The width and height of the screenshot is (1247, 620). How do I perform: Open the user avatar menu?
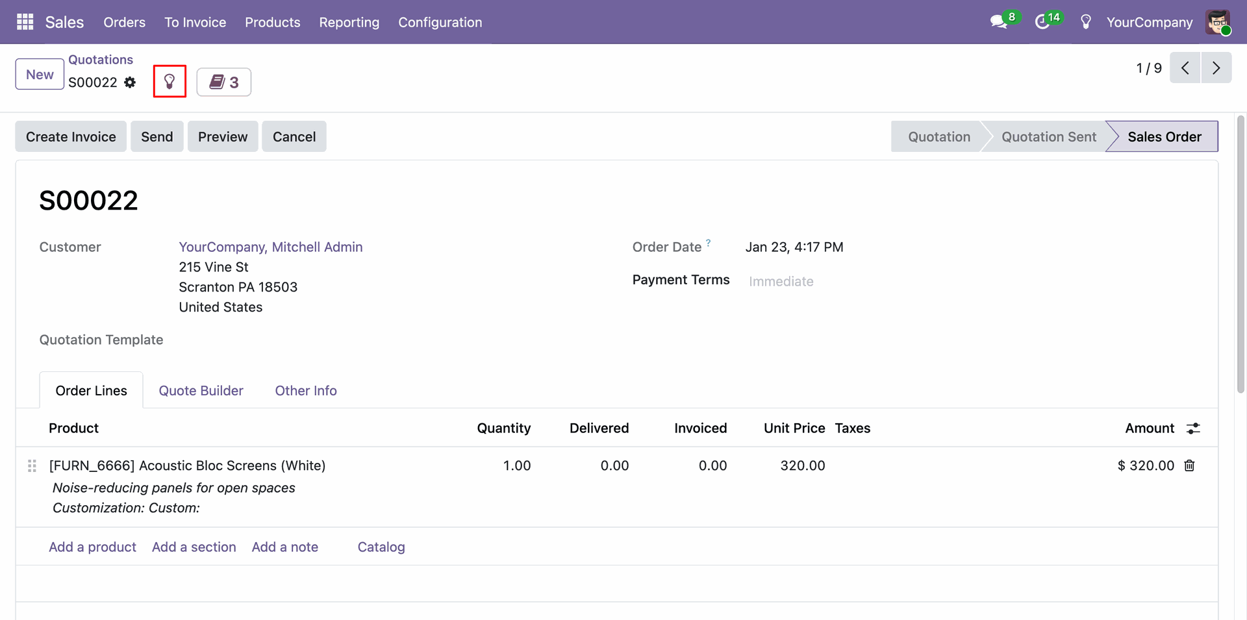1218,22
